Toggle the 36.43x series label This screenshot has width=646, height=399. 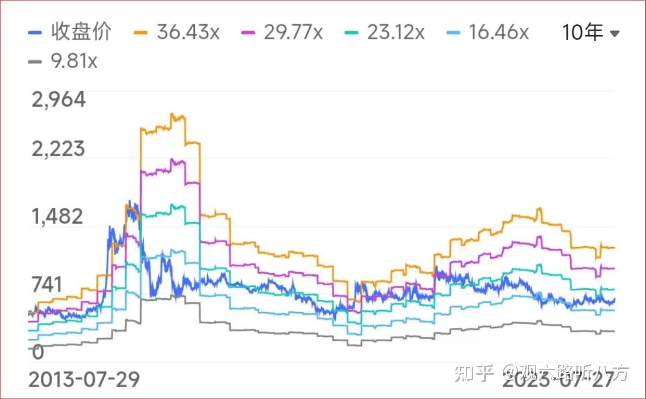tap(188, 32)
